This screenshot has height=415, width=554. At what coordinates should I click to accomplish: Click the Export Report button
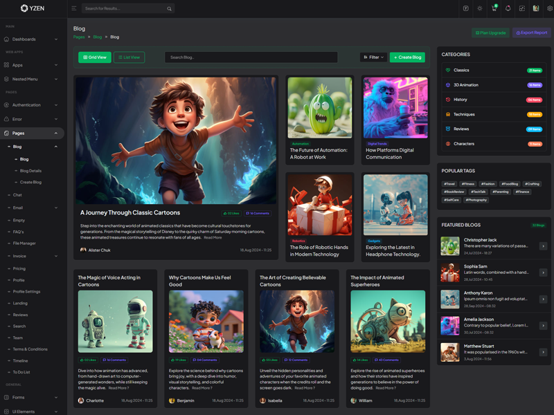[531, 33]
